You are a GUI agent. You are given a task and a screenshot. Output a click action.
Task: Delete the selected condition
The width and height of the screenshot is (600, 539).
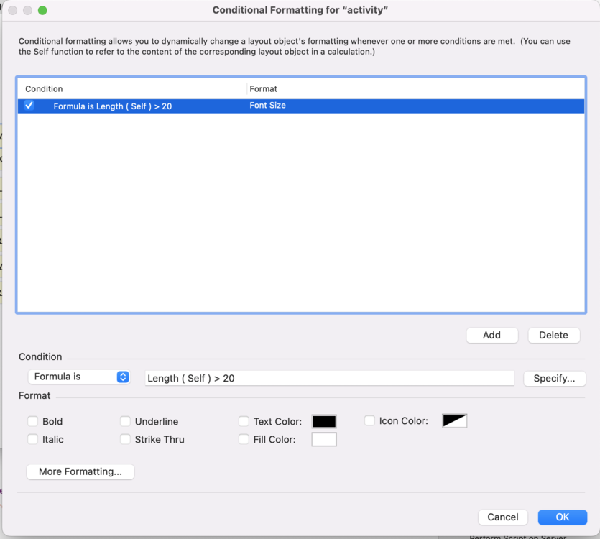tap(553, 335)
